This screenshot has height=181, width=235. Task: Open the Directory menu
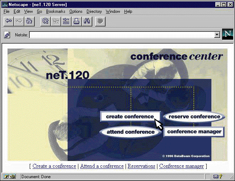94,11
